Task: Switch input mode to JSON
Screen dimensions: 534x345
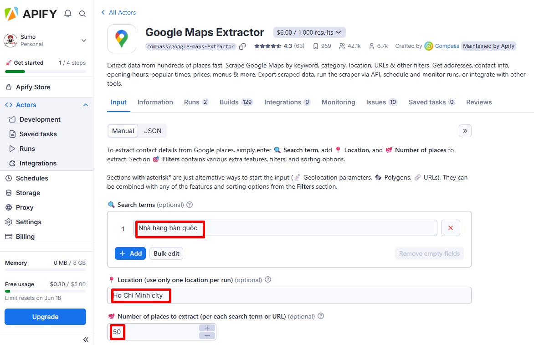Action: coord(153,131)
